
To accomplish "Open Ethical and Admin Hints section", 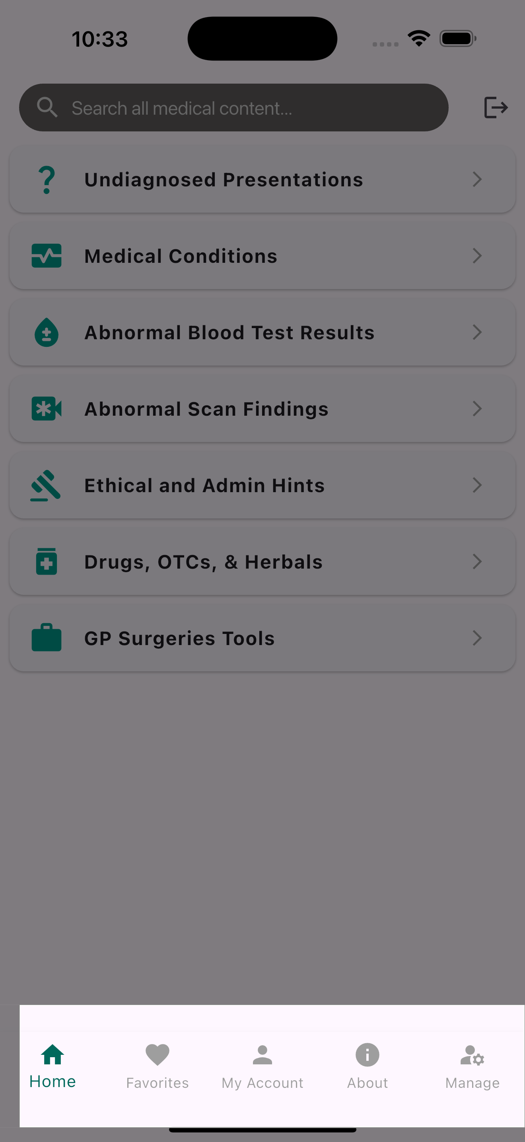I will click(x=204, y=485).
